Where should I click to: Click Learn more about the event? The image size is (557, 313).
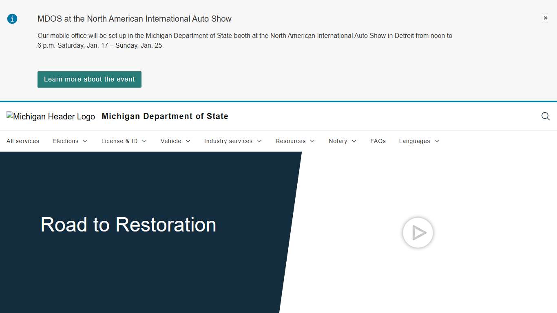pos(89,79)
